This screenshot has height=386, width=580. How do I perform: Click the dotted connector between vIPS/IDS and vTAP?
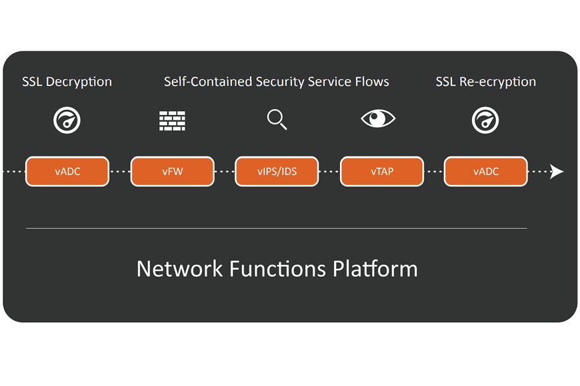pos(329,172)
